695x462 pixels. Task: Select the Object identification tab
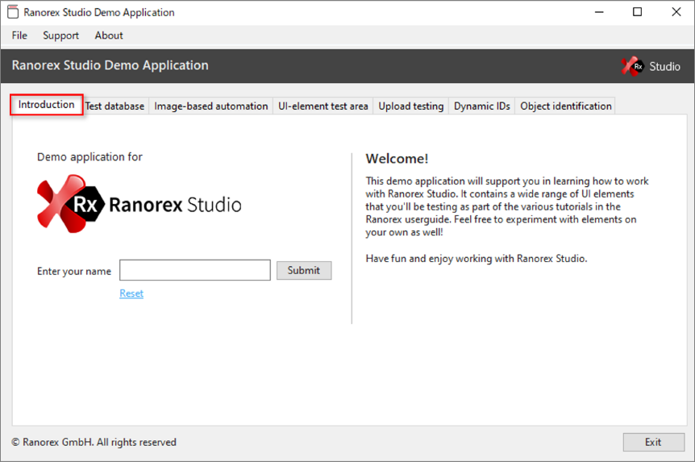[x=565, y=106]
